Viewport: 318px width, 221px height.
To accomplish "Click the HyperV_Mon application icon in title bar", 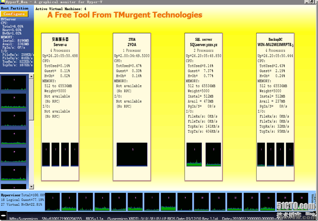I will [x=2, y=2].
